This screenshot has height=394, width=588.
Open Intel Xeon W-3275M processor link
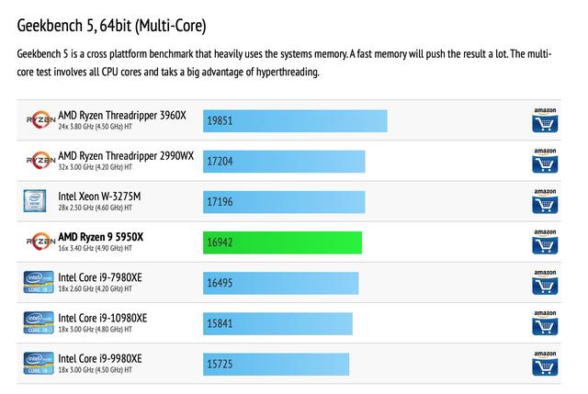99,197
